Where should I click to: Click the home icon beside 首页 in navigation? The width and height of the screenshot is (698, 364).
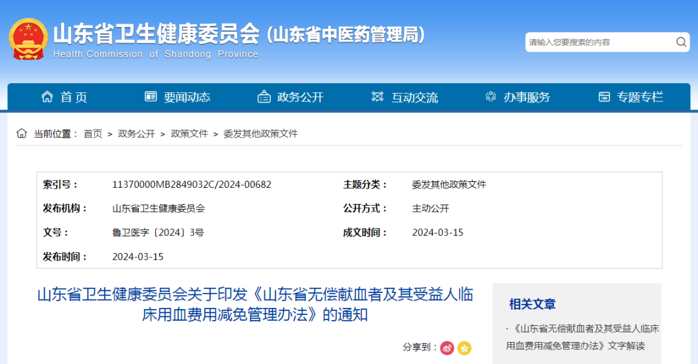point(47,96)
